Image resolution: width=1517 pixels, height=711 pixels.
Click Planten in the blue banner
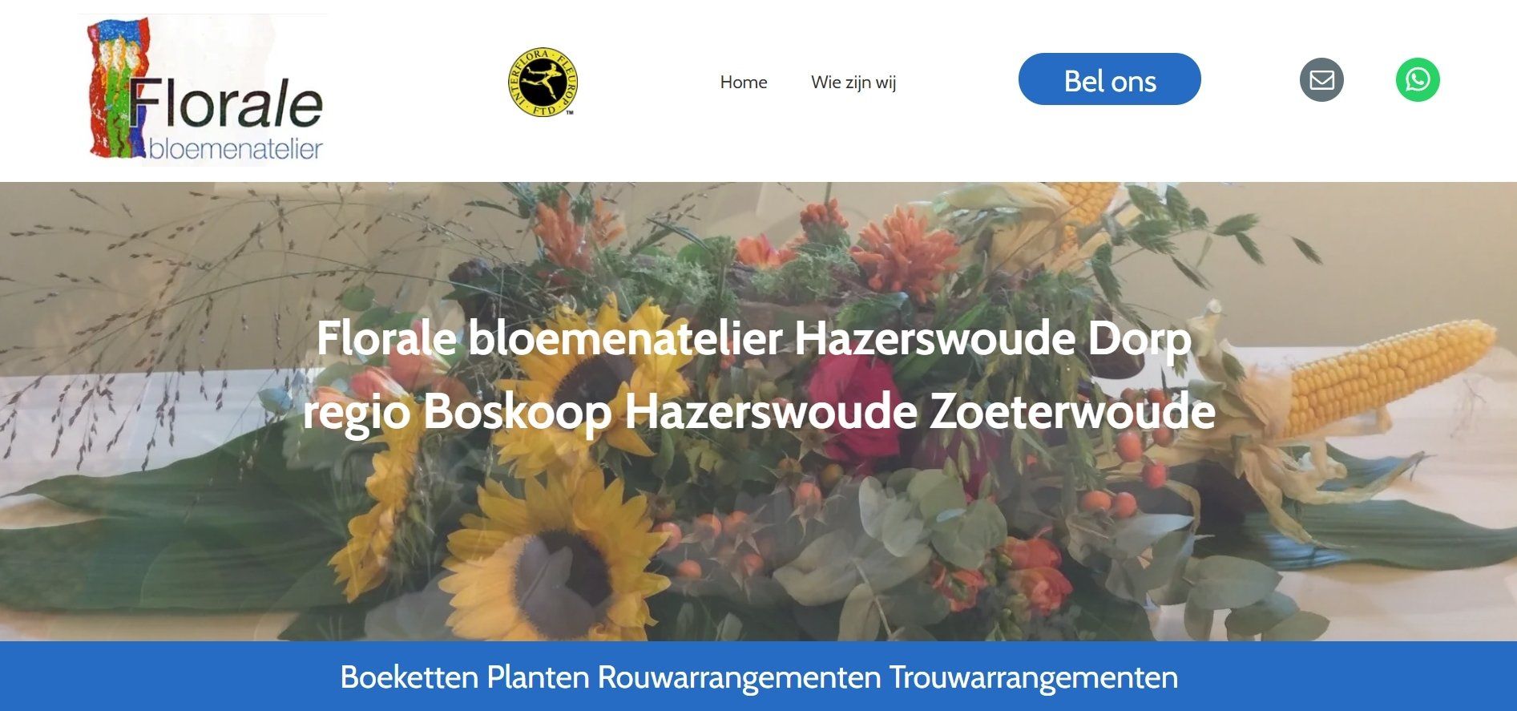(x=538, y=677)
